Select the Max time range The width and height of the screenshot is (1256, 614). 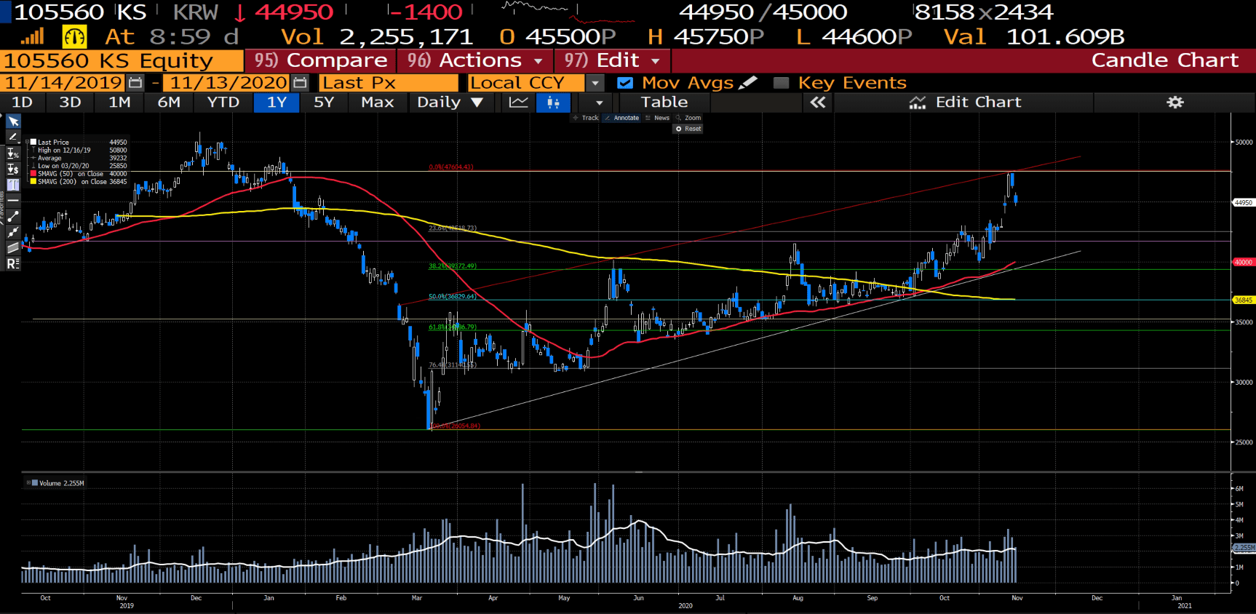pos(377,103)
